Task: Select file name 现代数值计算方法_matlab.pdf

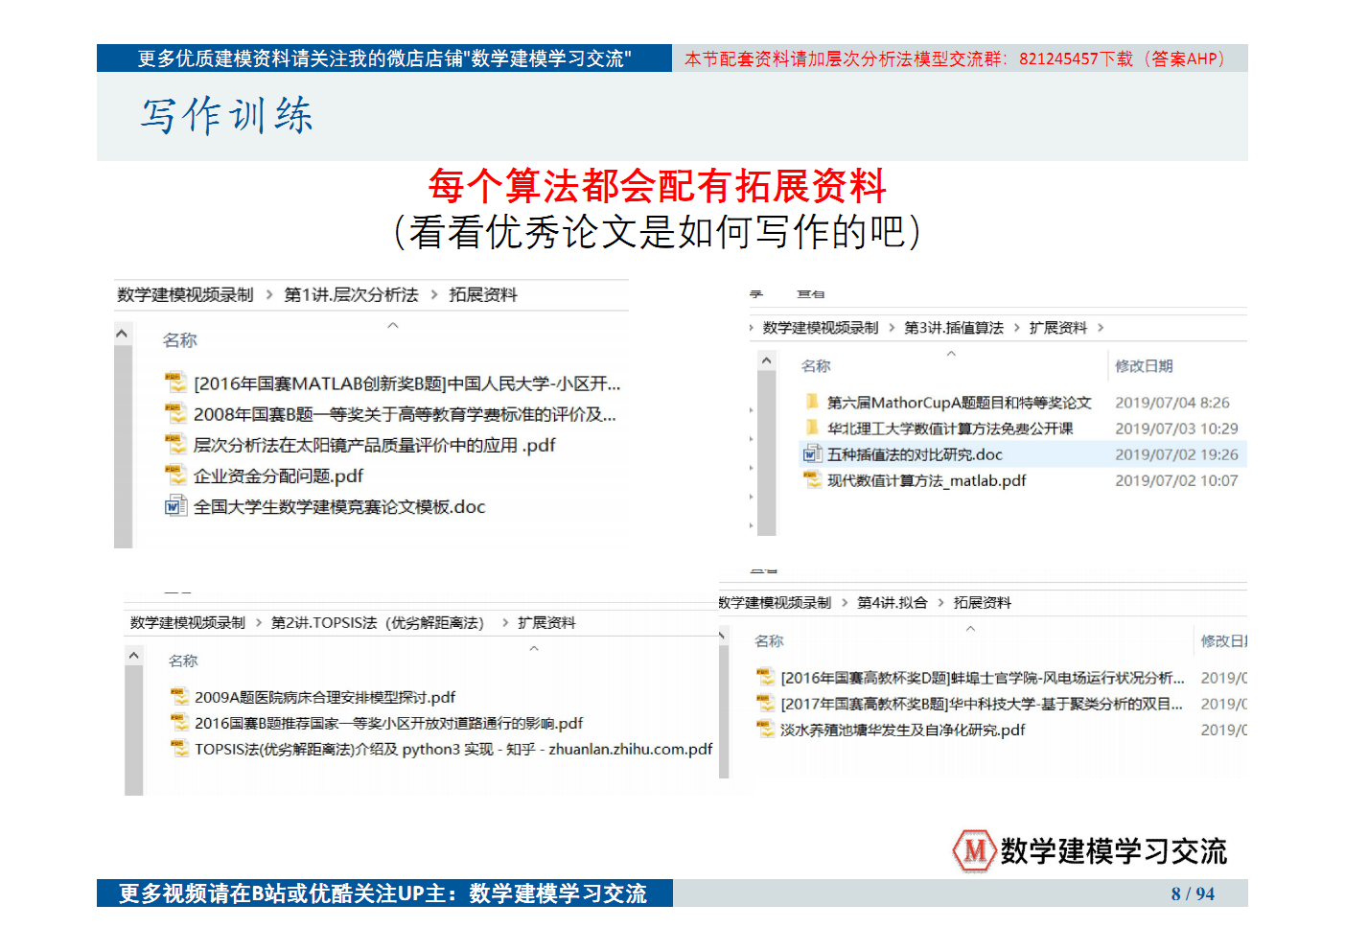Action: 926,480
